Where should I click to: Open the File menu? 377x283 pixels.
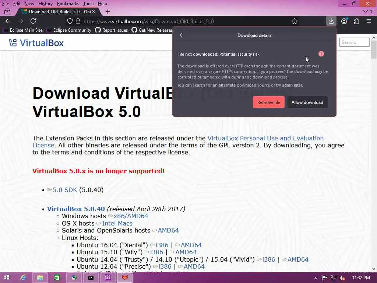tap(6, 4)
